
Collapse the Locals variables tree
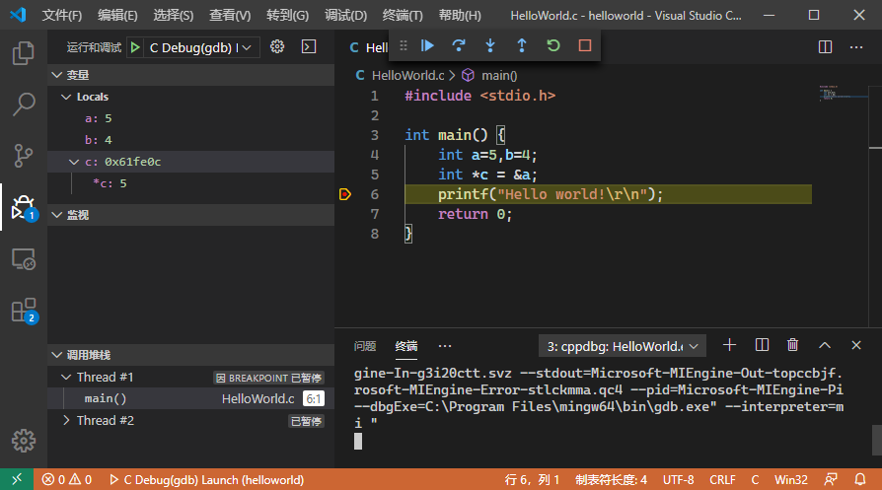pos(66,97)
